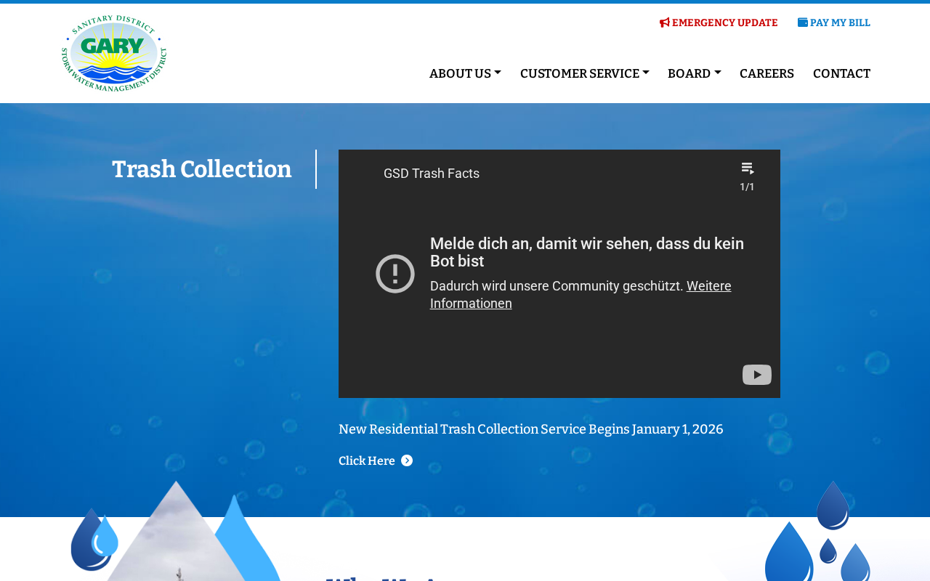This screenshot has height=581, width=930.
Task: Click the wallet icon beside Pay My Bill
Action: click(x=802, y=23)
